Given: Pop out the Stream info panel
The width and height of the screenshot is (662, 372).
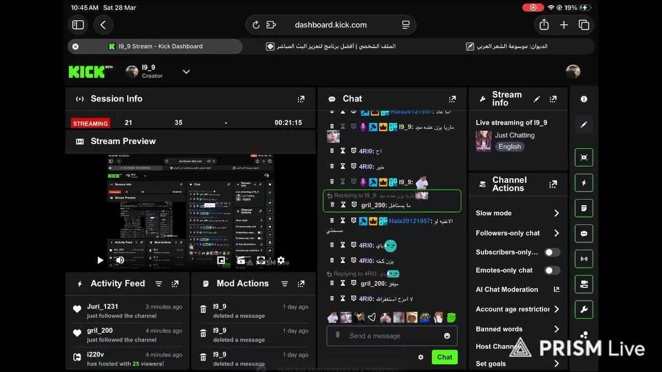Looking at the screenshot, I should coord(553,99).
